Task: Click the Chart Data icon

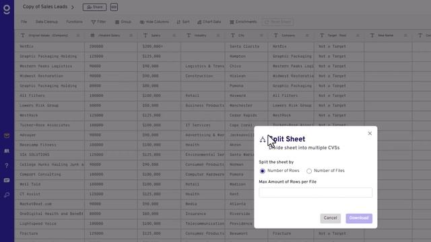Action: click(199, 22)
